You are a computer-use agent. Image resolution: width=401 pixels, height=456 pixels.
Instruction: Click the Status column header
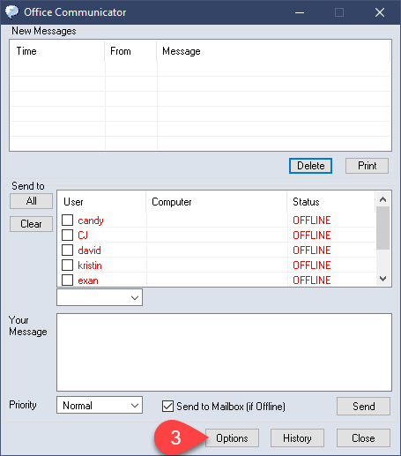tap(331, 202)
